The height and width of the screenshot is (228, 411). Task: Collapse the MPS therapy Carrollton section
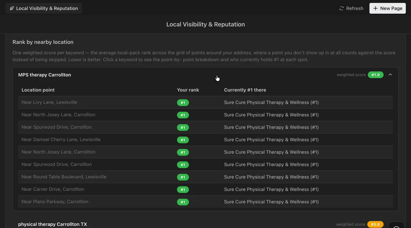(390, 75)
